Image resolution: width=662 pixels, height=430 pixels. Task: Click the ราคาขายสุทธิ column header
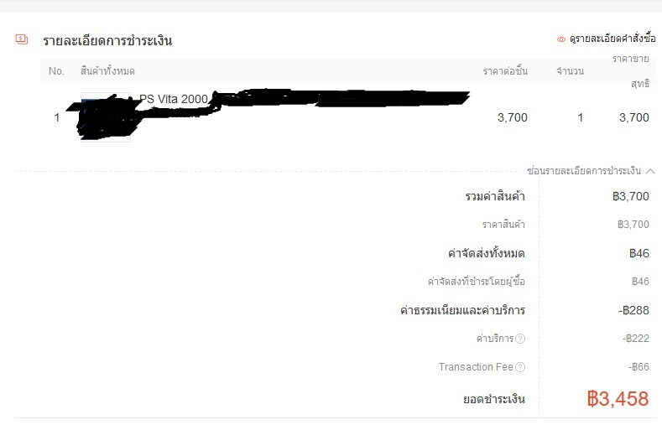pos(631,71)
